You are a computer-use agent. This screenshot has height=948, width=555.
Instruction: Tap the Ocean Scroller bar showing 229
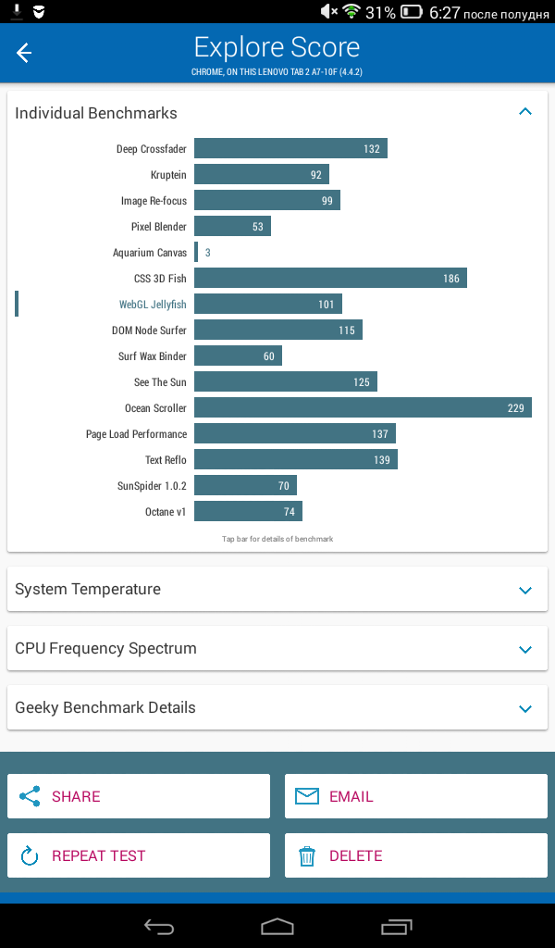[x=363, y=407]
